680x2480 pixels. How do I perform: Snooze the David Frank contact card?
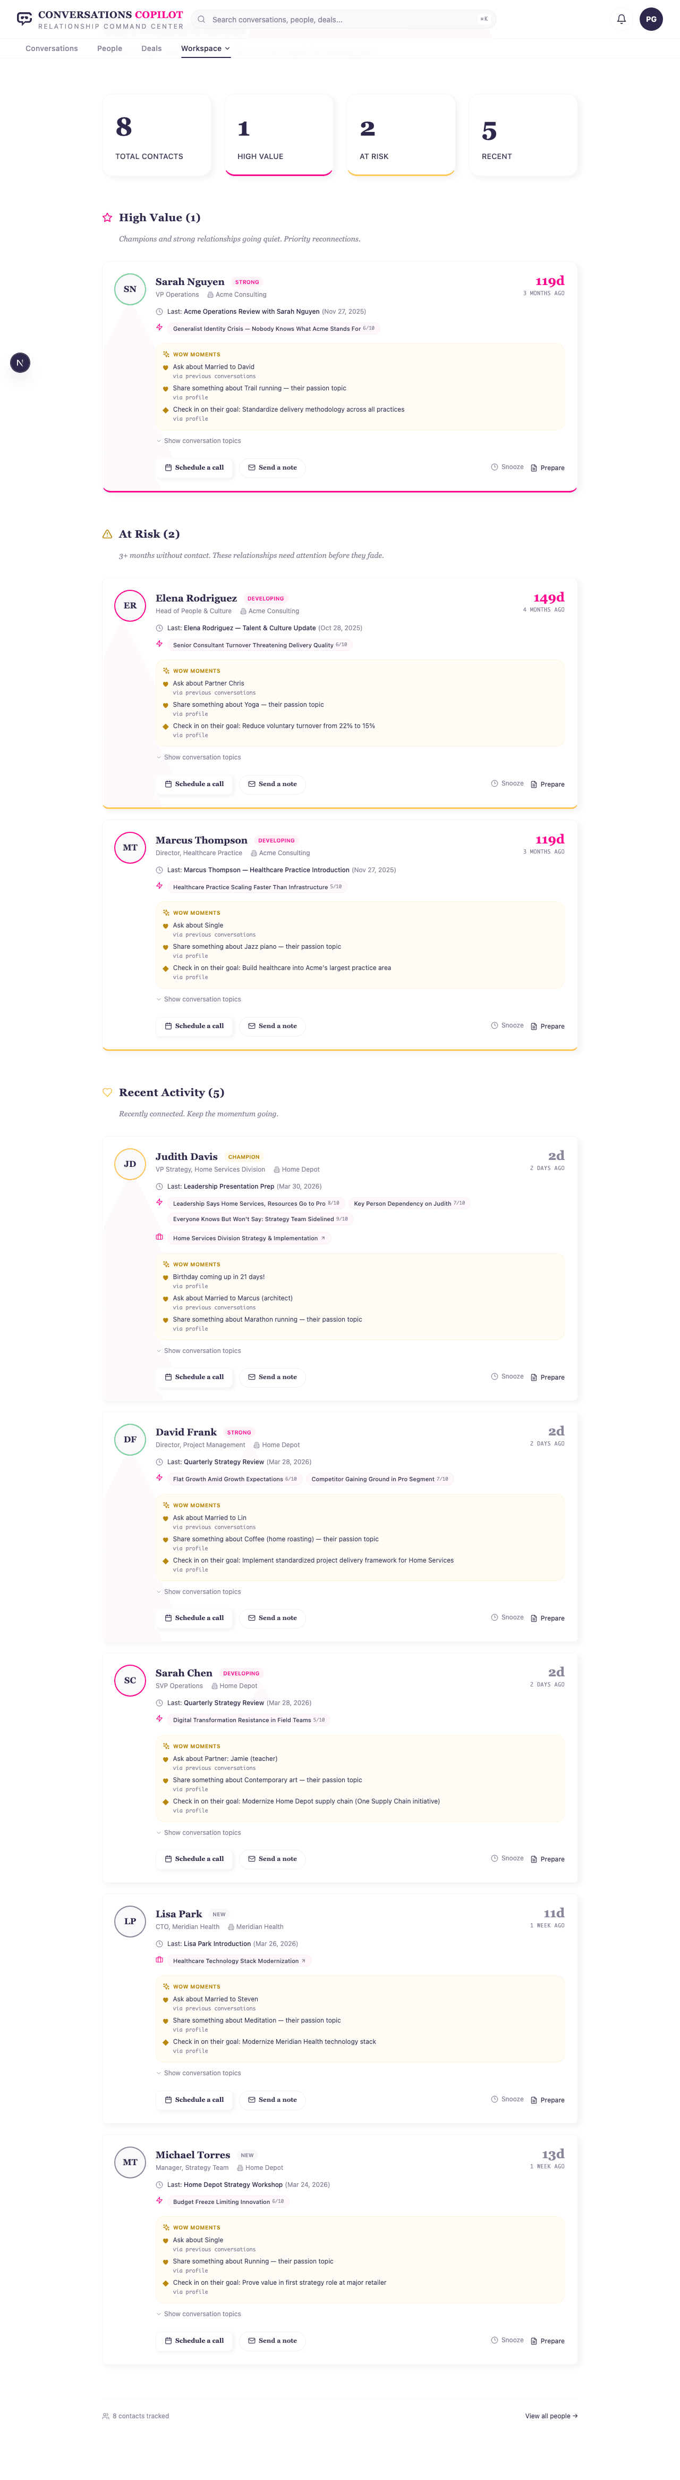[508, 1617]
